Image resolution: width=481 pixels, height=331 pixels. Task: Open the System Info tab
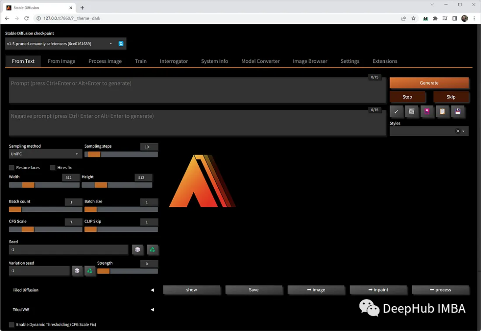214,61
